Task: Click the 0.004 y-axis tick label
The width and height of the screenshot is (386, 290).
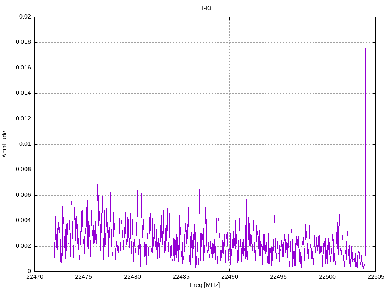Action: [23, 221]
